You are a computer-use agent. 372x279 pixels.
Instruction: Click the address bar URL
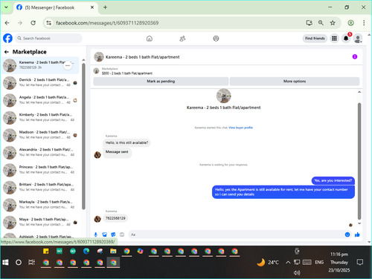(x=107, y=23)
